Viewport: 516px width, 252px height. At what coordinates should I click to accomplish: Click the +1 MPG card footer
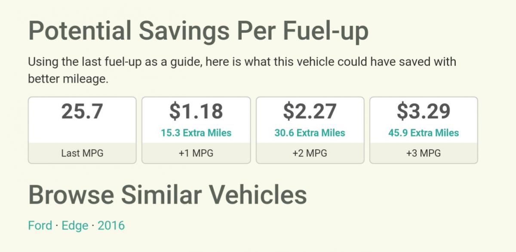pos(196,153)
